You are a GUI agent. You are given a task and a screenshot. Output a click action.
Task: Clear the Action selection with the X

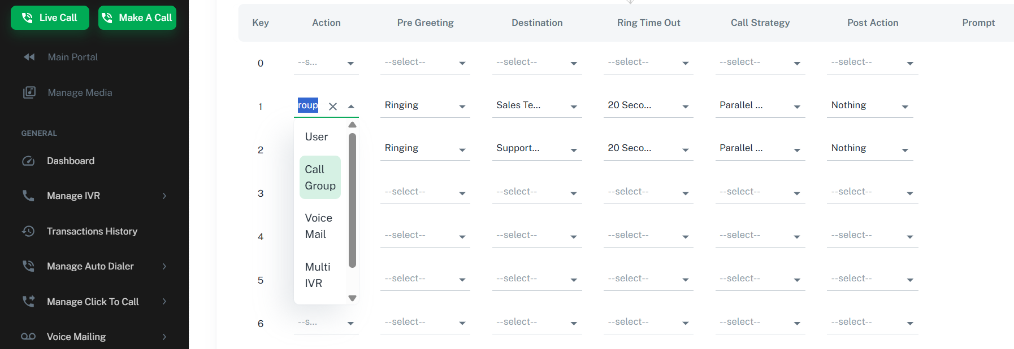(x=333, y=106)
